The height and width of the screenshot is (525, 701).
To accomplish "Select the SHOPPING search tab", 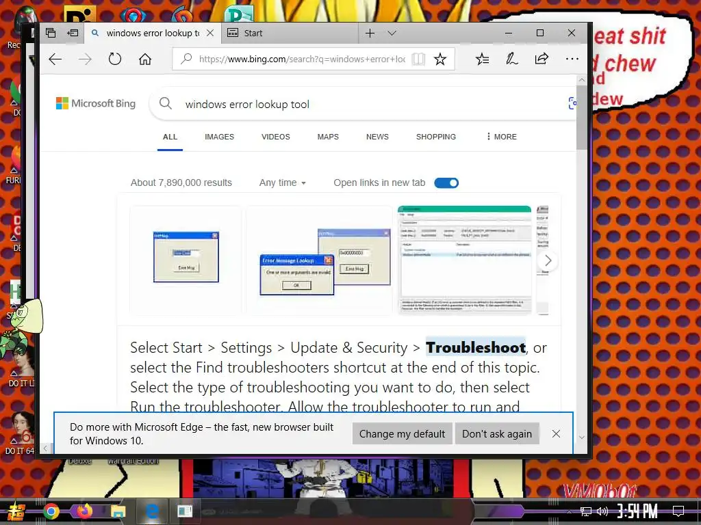I will pyautogui.click(x=436, y=137).
